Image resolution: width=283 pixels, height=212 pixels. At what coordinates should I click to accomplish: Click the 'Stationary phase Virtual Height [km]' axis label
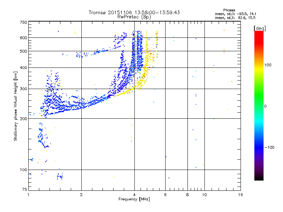coord(15,106)
